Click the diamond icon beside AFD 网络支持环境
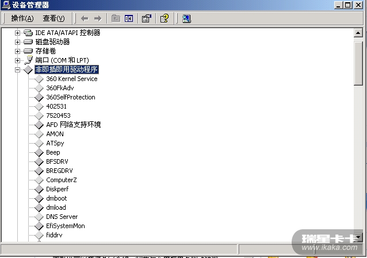 pos(39,125)
